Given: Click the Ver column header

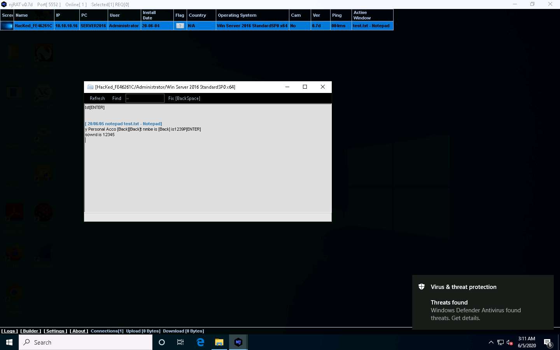Looking at the screenshot, I should [x=320, y=15].
